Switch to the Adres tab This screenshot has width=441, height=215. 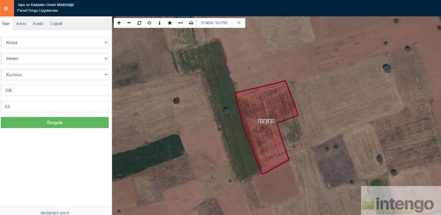pos(21,24)
